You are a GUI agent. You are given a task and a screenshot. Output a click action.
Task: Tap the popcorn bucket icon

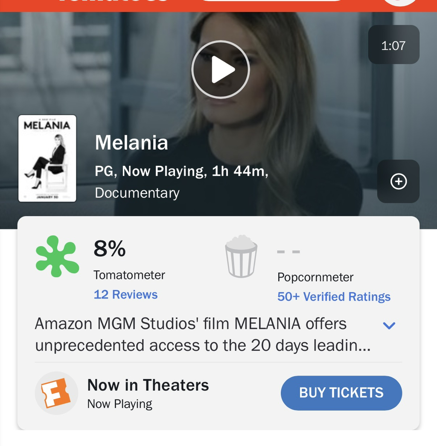coord(241,257)
